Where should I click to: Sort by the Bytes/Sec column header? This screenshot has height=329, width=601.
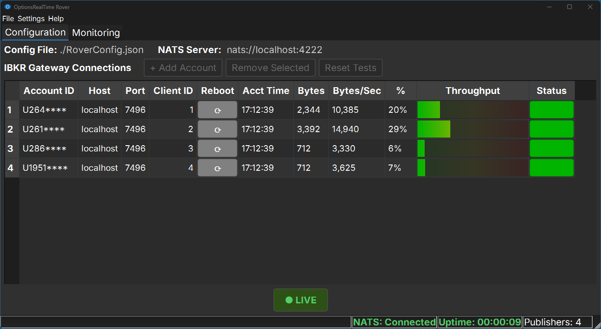pos(357,91)
